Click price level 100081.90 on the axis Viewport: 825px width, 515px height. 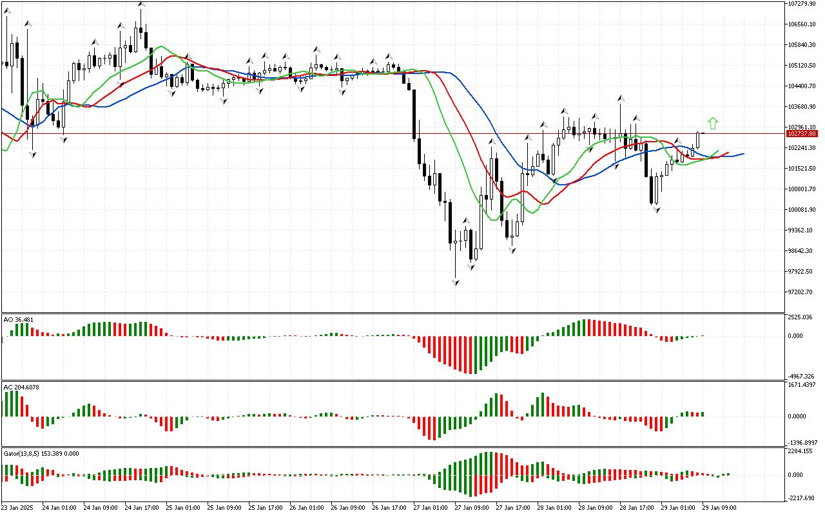tap(802, 210)
